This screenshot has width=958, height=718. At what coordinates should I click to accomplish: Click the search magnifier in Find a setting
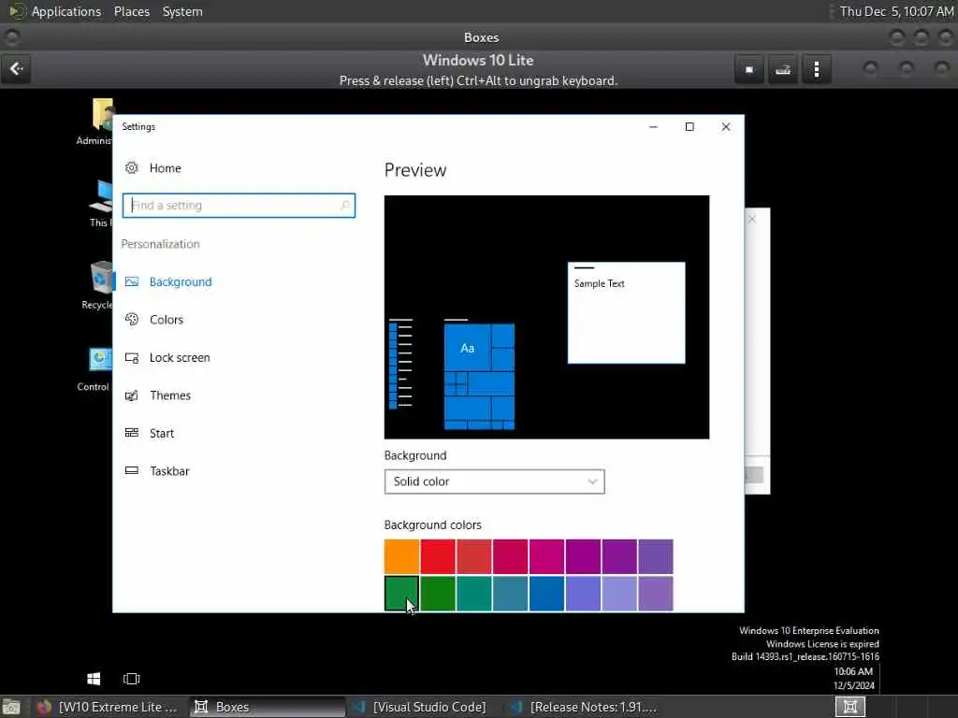[x=345, y=205]
